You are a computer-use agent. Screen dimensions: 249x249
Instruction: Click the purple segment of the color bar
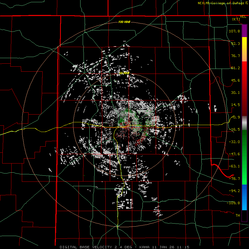[x=244, y=31]
